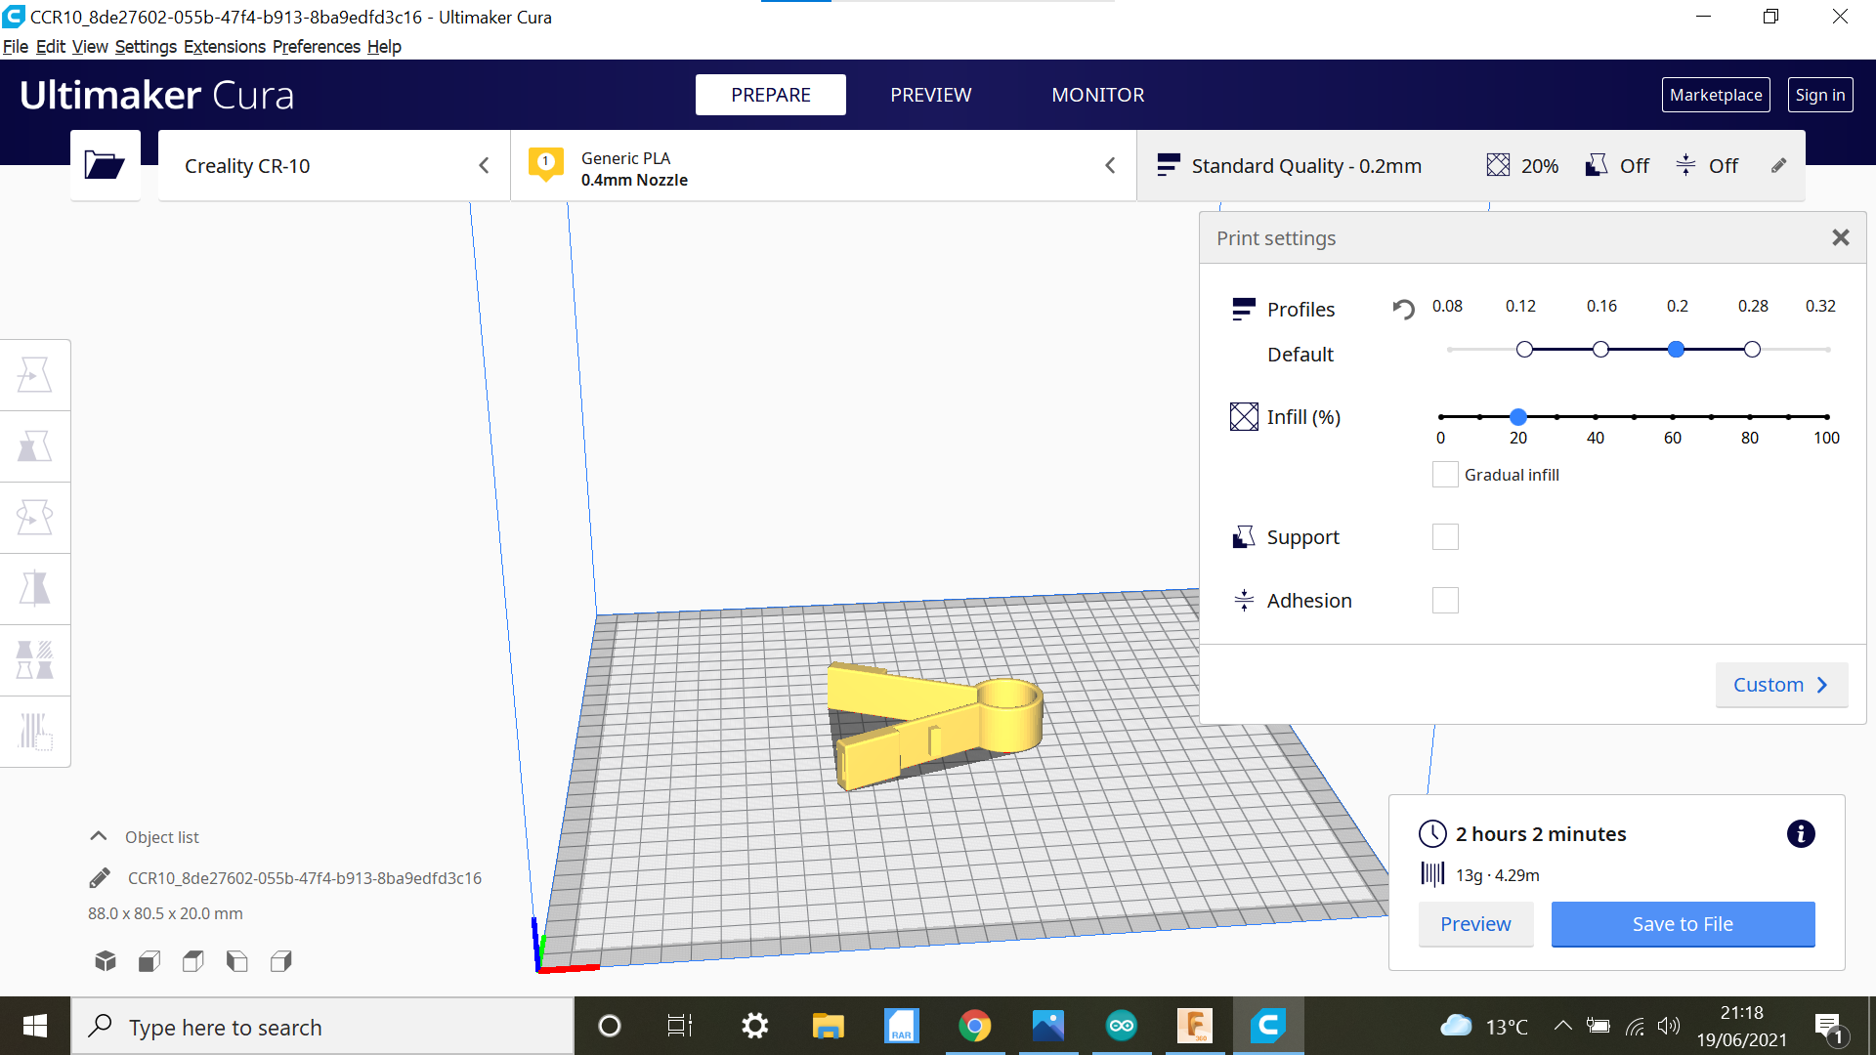Set layer height profile to 0.12

click(x=1524, y=349)
